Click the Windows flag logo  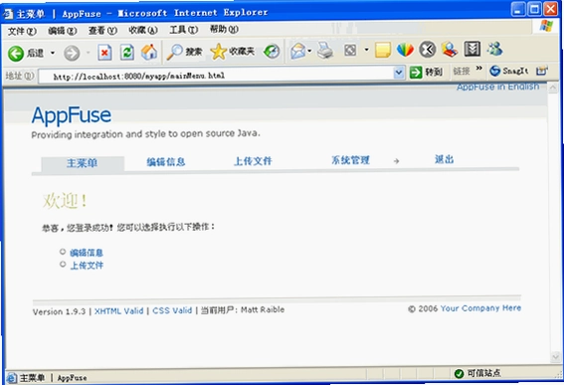click(x=546, y=26)
